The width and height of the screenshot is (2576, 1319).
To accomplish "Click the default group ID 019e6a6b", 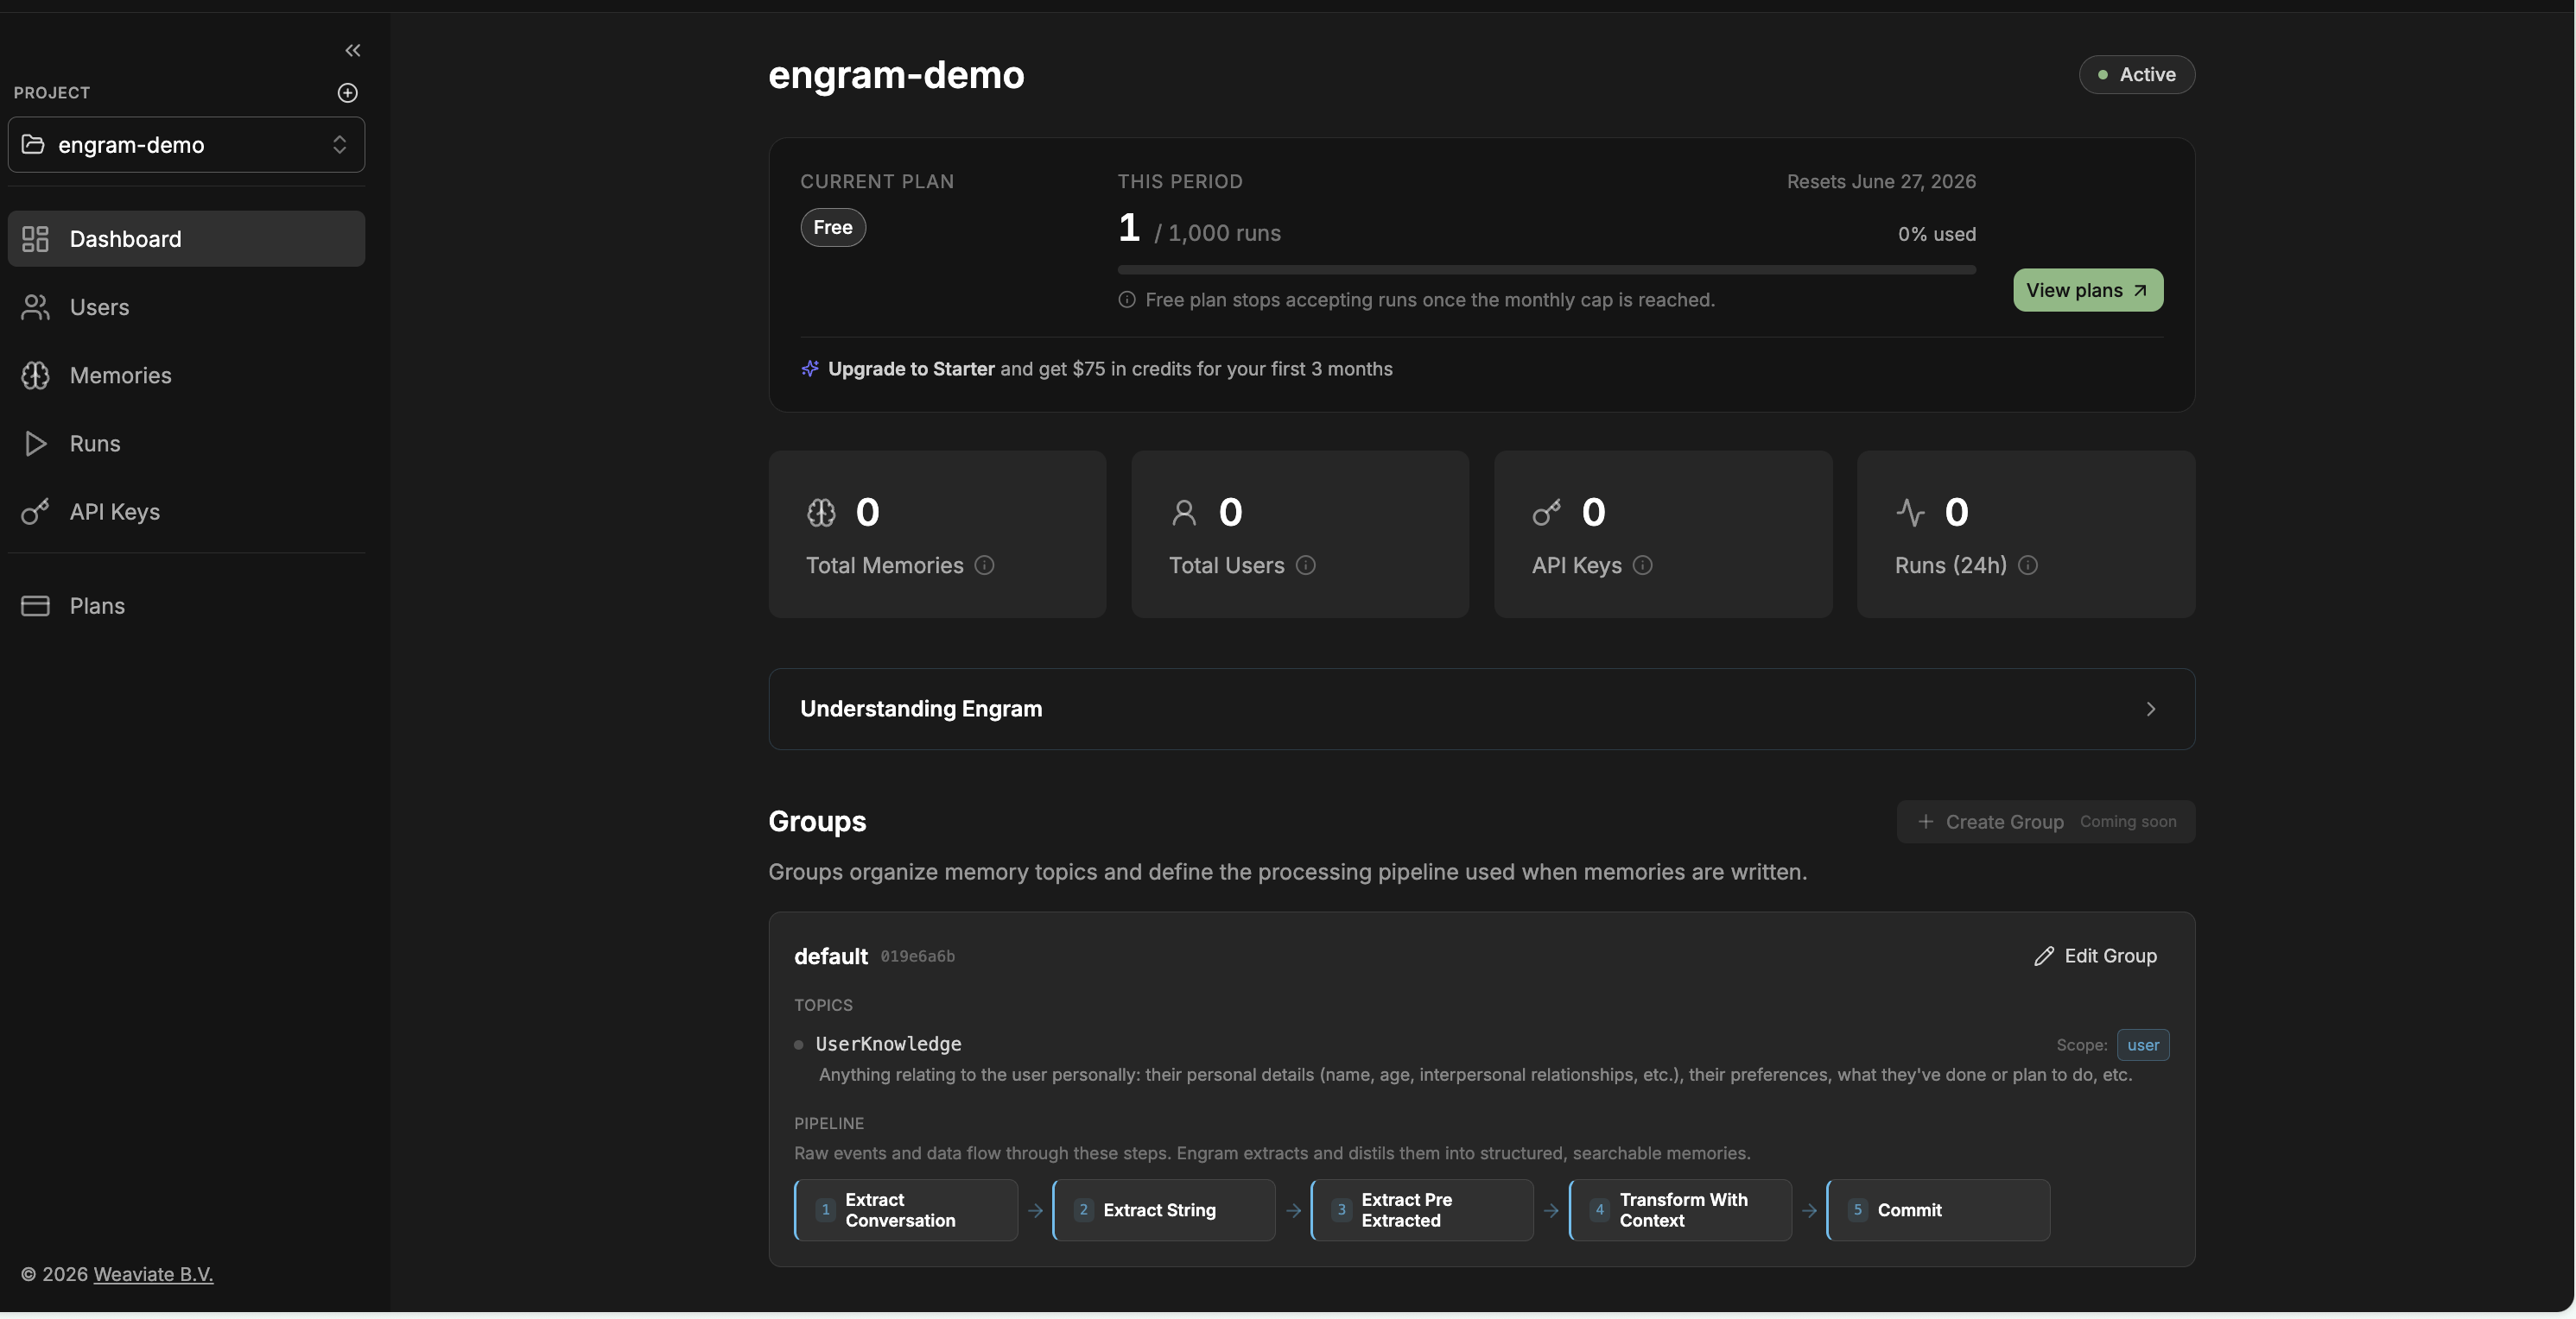I will pos(918,957).
